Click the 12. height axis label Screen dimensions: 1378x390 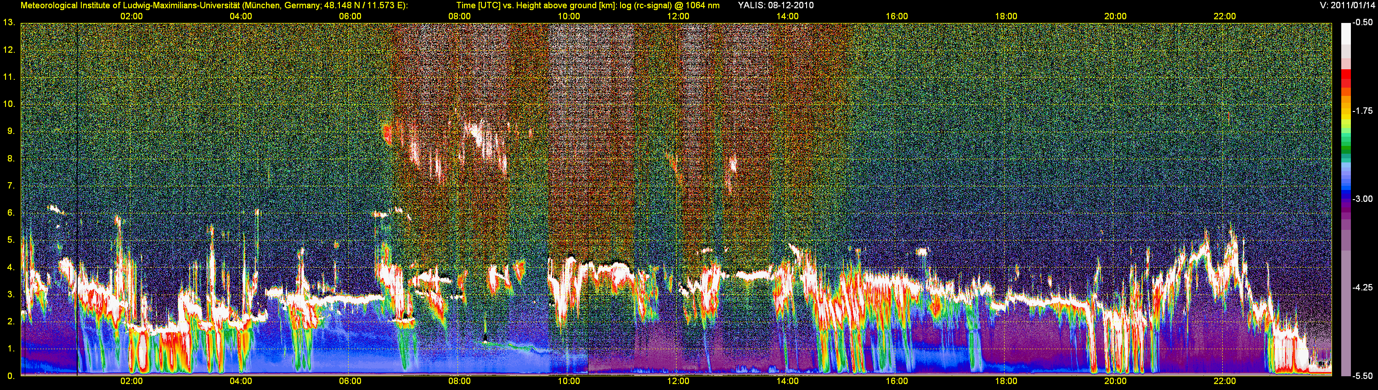coord(9,50)
